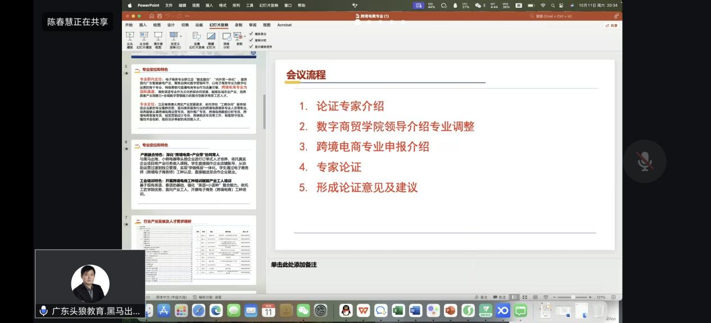Toggle 使用计时 checkbox
Screen dimensions: 711x323
tap(251, 40)
